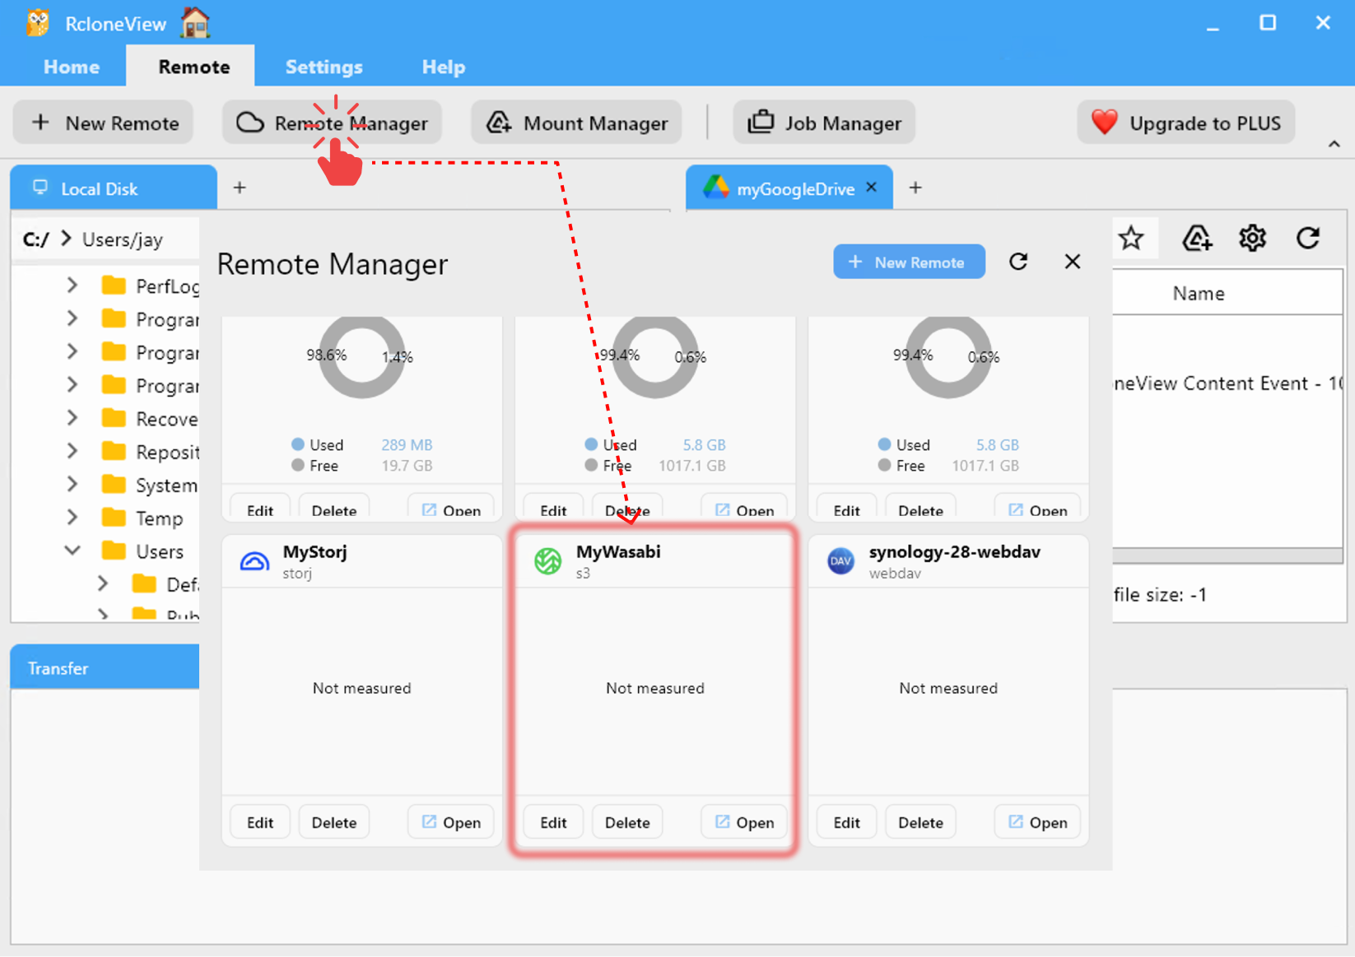Open the Job Manager
The height and width of the screenshot is (957, 1355).
point(823,122)
